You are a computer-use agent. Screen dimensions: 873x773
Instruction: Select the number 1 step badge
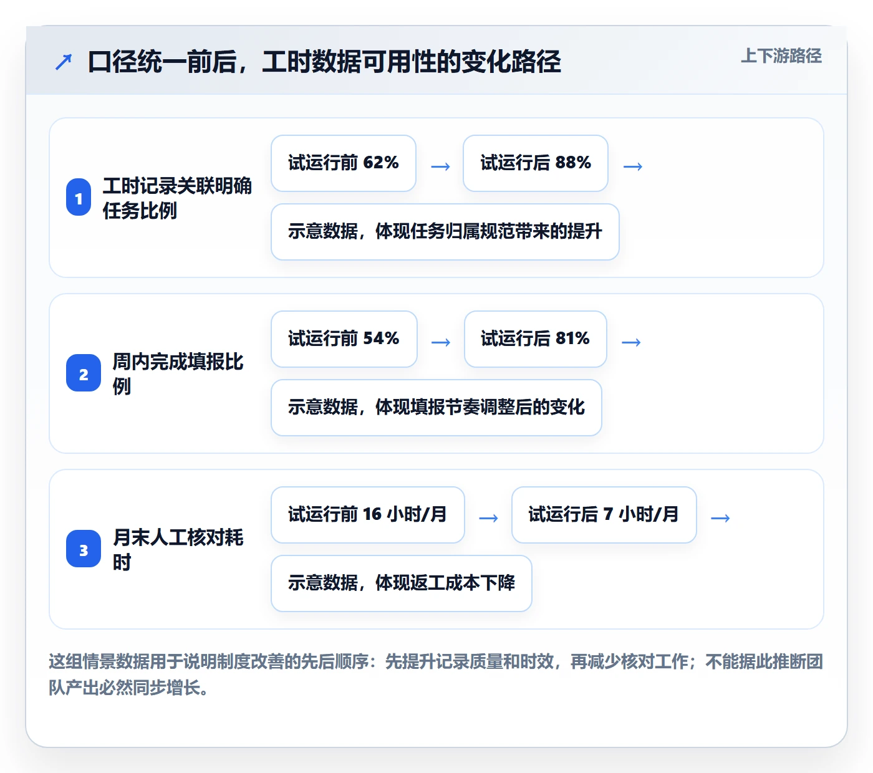tap(79, 198)
